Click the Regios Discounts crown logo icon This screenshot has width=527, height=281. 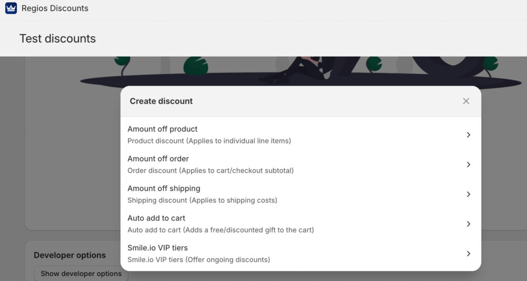(11, 8)
